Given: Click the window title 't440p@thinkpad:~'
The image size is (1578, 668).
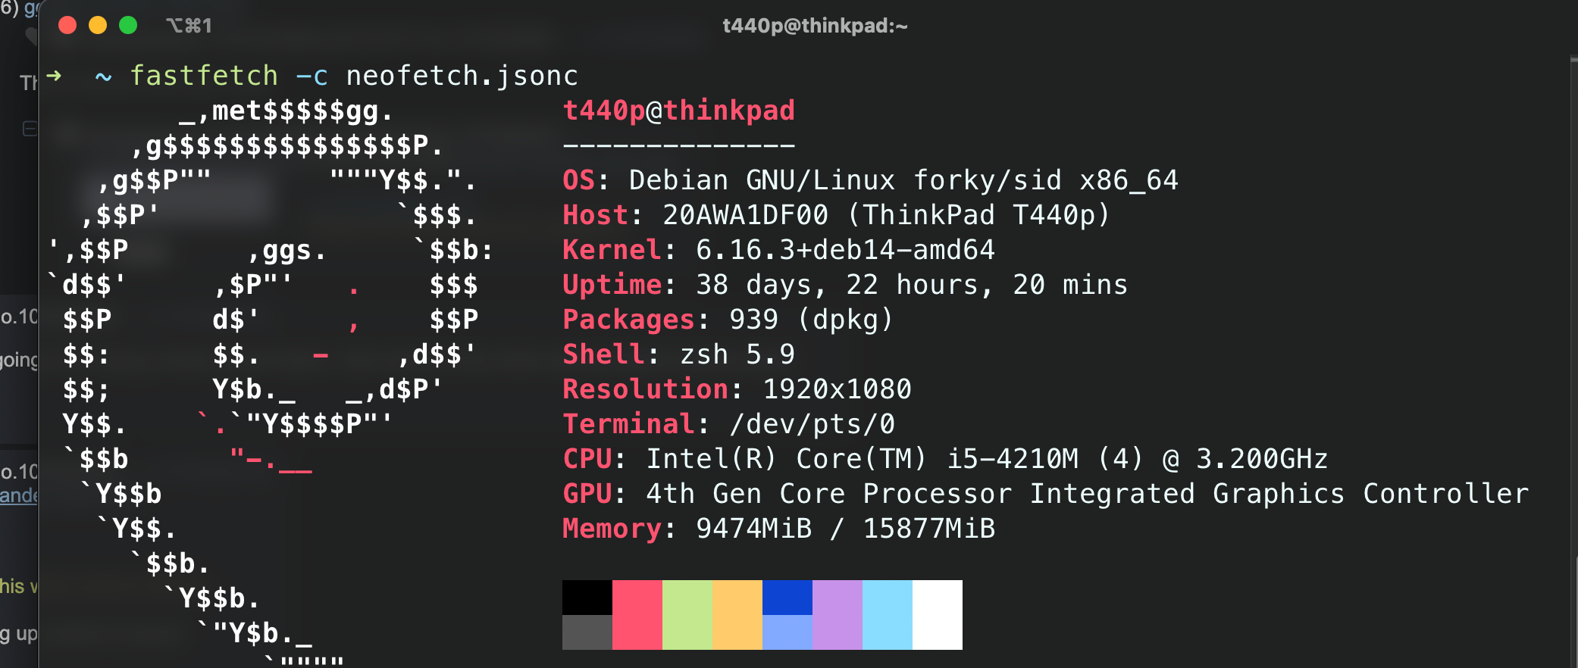Looking at the screenshot, I should 815,26.
